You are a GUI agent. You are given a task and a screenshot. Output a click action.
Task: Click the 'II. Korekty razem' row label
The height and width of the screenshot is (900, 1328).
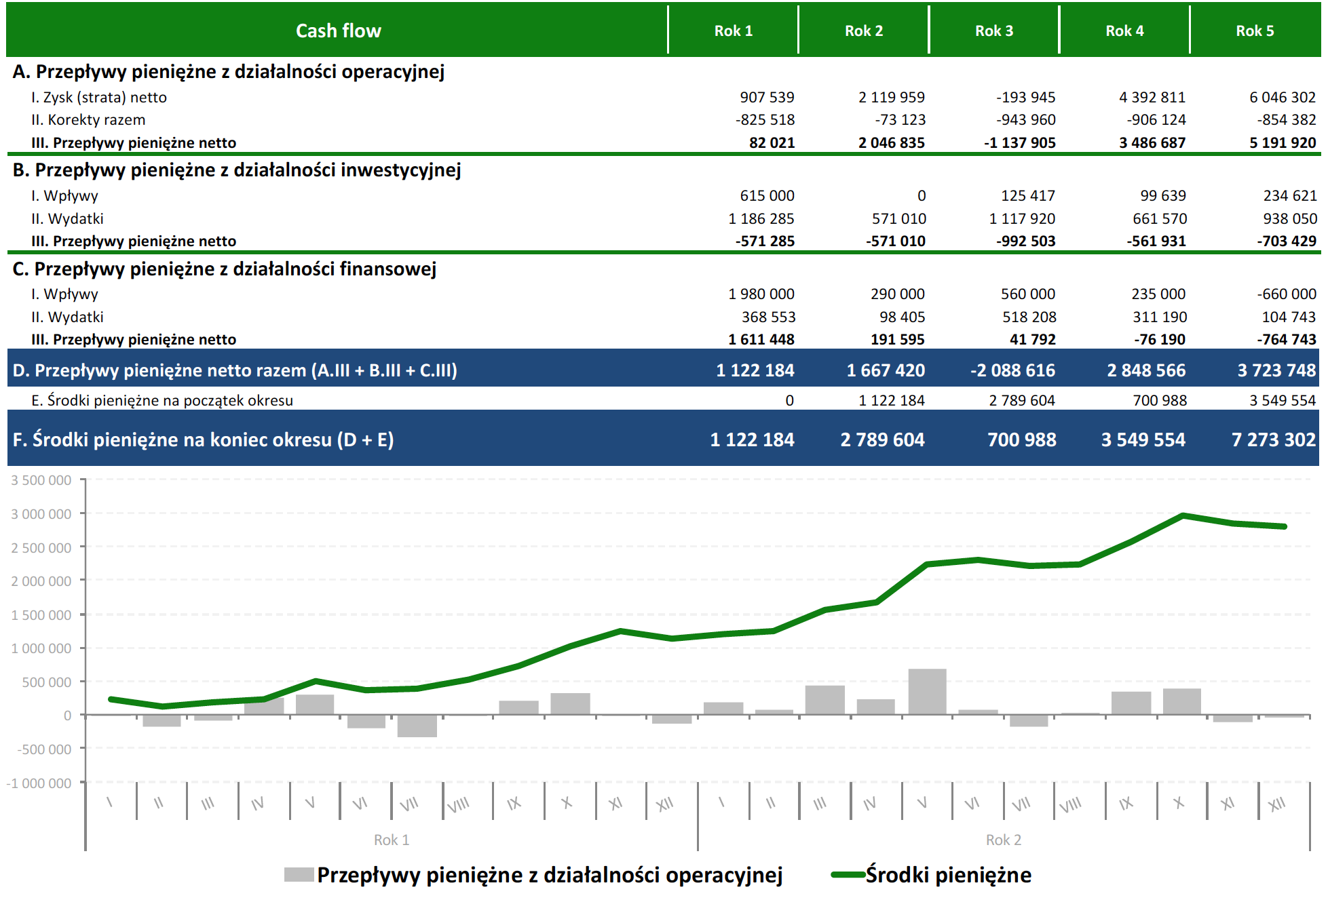(x=88, y=120)
